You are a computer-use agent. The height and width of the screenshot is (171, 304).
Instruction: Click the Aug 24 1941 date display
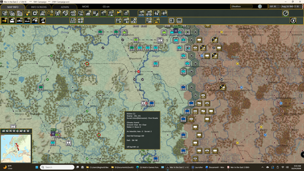[287, 6]
